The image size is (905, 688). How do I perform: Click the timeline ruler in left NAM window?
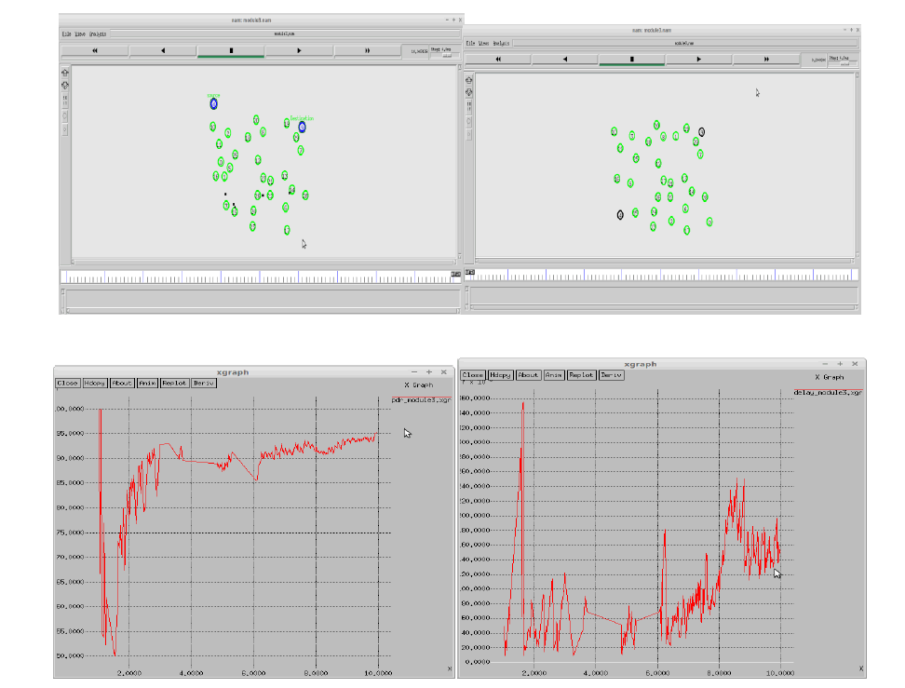click(x=253, y=277)
